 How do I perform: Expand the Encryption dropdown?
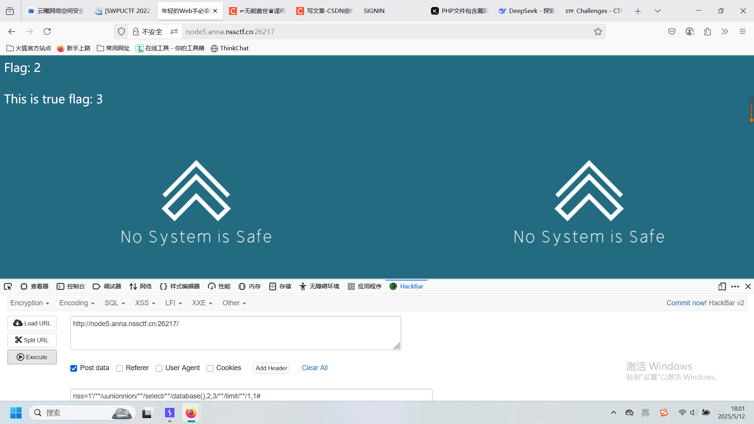tap(30, 303)
